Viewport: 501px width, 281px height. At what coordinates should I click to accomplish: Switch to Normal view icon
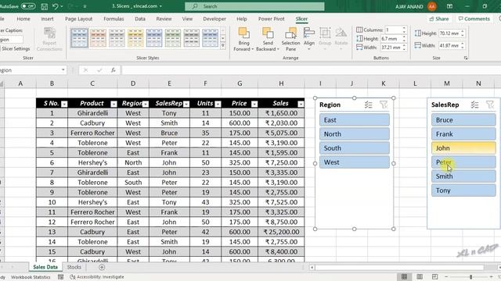[x=404, y=276]
